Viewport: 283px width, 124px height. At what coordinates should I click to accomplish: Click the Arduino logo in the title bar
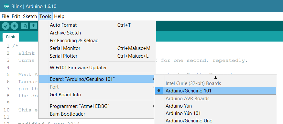pyautogui.click(x=6, y=6)
